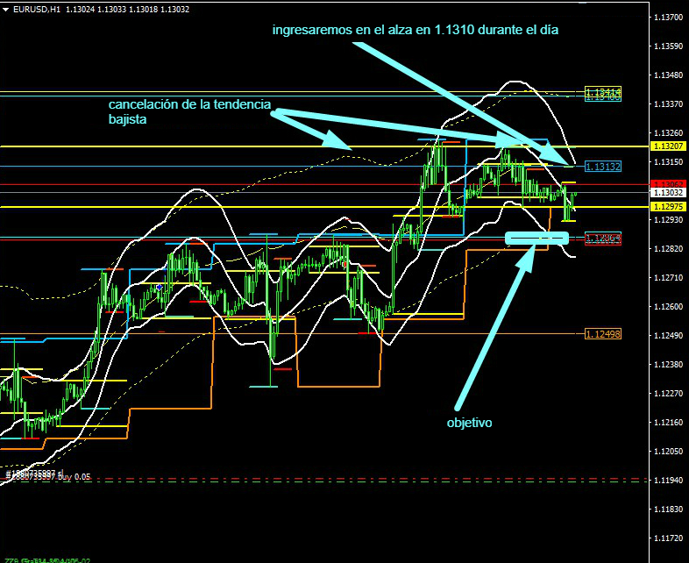Select the cyan arrowhead left of horizontal yellow line
This screenshot has height=563, width=689.
(x=337, y=139)
